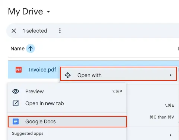Click the Preview eye icon
The width and height of the screenshot is (179, 140).
pyautogui.click(x=16, y=91)
